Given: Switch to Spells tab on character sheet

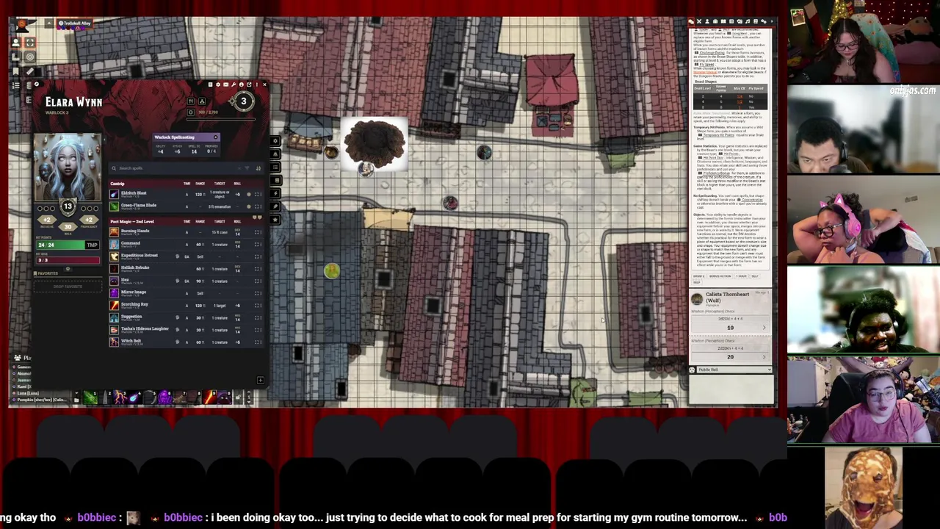Looking at the screenshot, I should coord(275,180).
